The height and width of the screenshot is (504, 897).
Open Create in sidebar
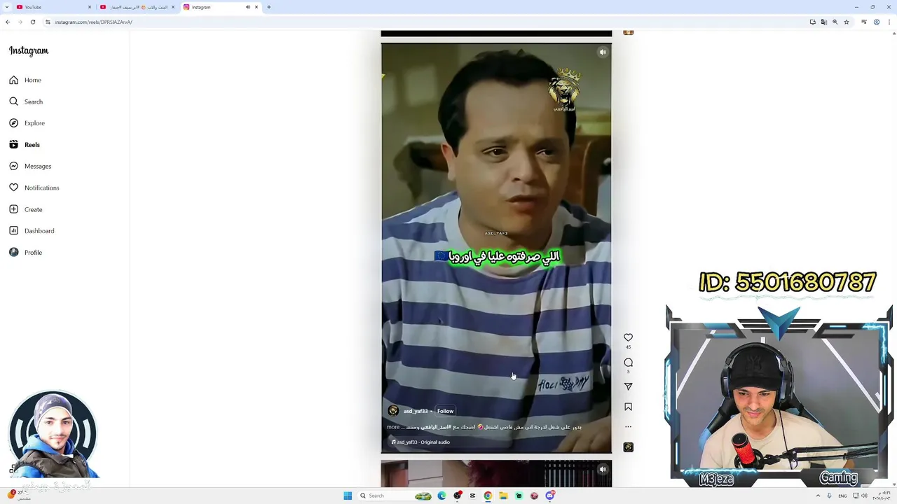(x=26, y=209)
